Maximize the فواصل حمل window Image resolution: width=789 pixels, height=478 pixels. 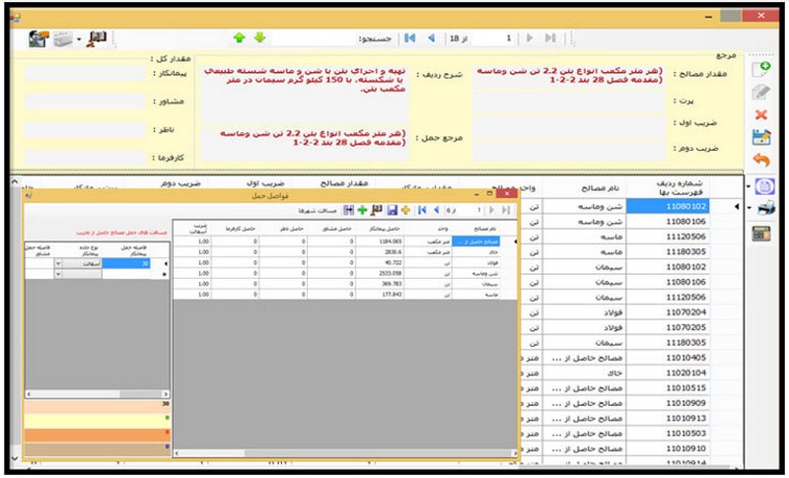pyautogui.click(x=489, y=193)
